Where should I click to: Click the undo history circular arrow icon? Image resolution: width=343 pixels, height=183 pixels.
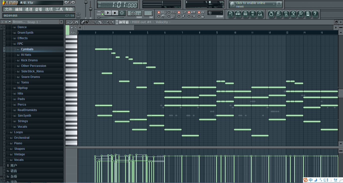pos(271,14)
